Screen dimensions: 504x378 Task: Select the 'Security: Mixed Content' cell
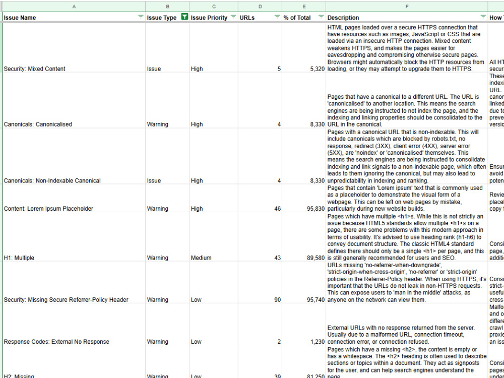pyautogui.click(x=74, y=47)
